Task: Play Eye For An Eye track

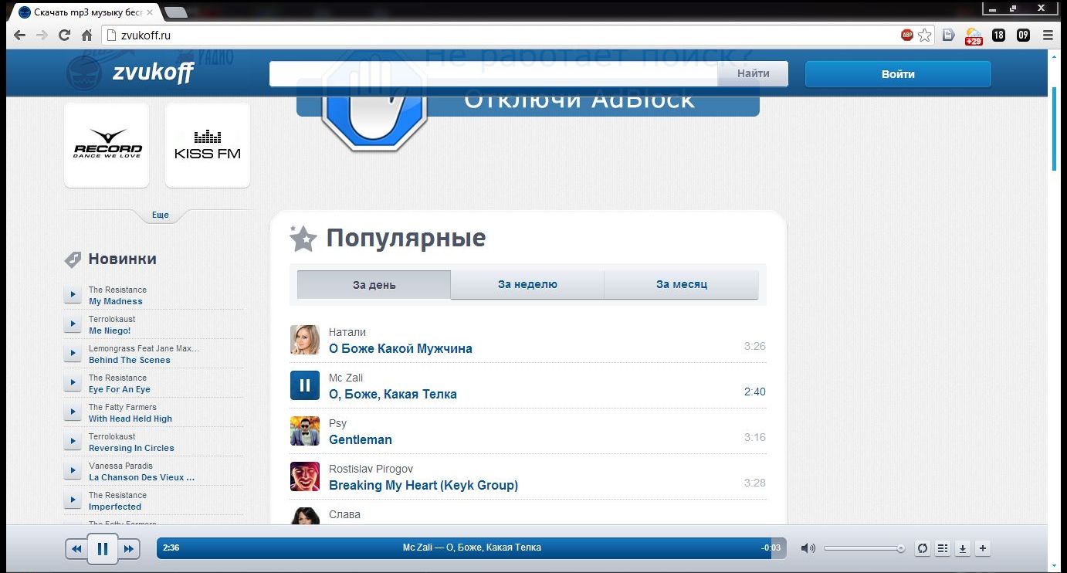Action: click(73, 382)
